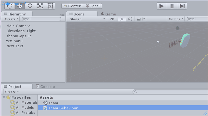
Task: Collapse the Favorites tree
Action: click(4, 97)
